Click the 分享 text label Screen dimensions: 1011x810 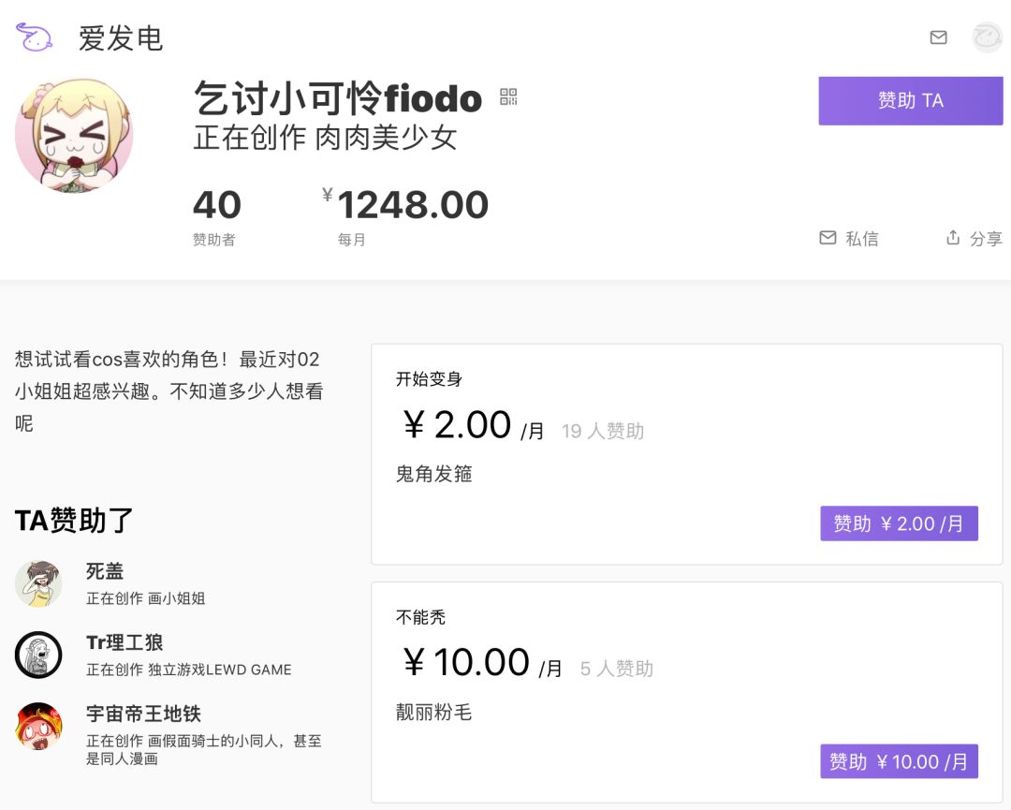tap(986, 239)
